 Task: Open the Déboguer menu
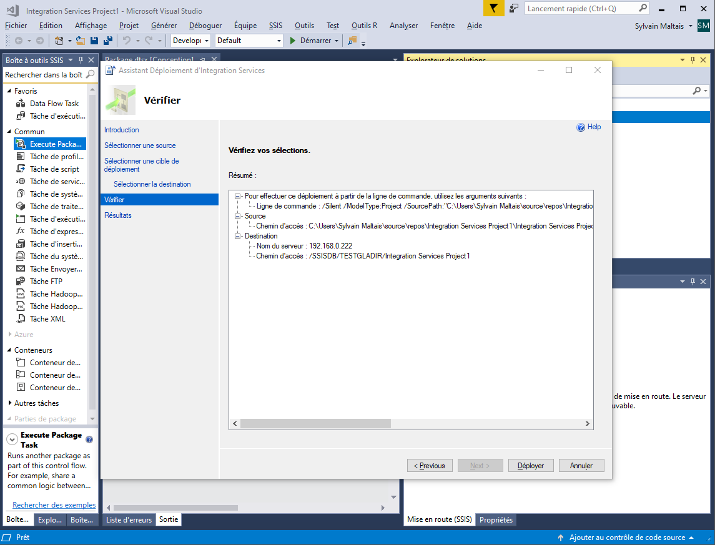pos(205,26)
